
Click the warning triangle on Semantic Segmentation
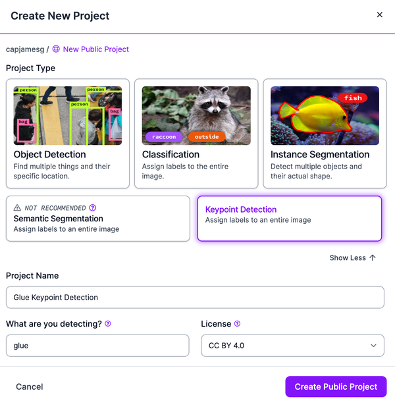coord(18,207)
